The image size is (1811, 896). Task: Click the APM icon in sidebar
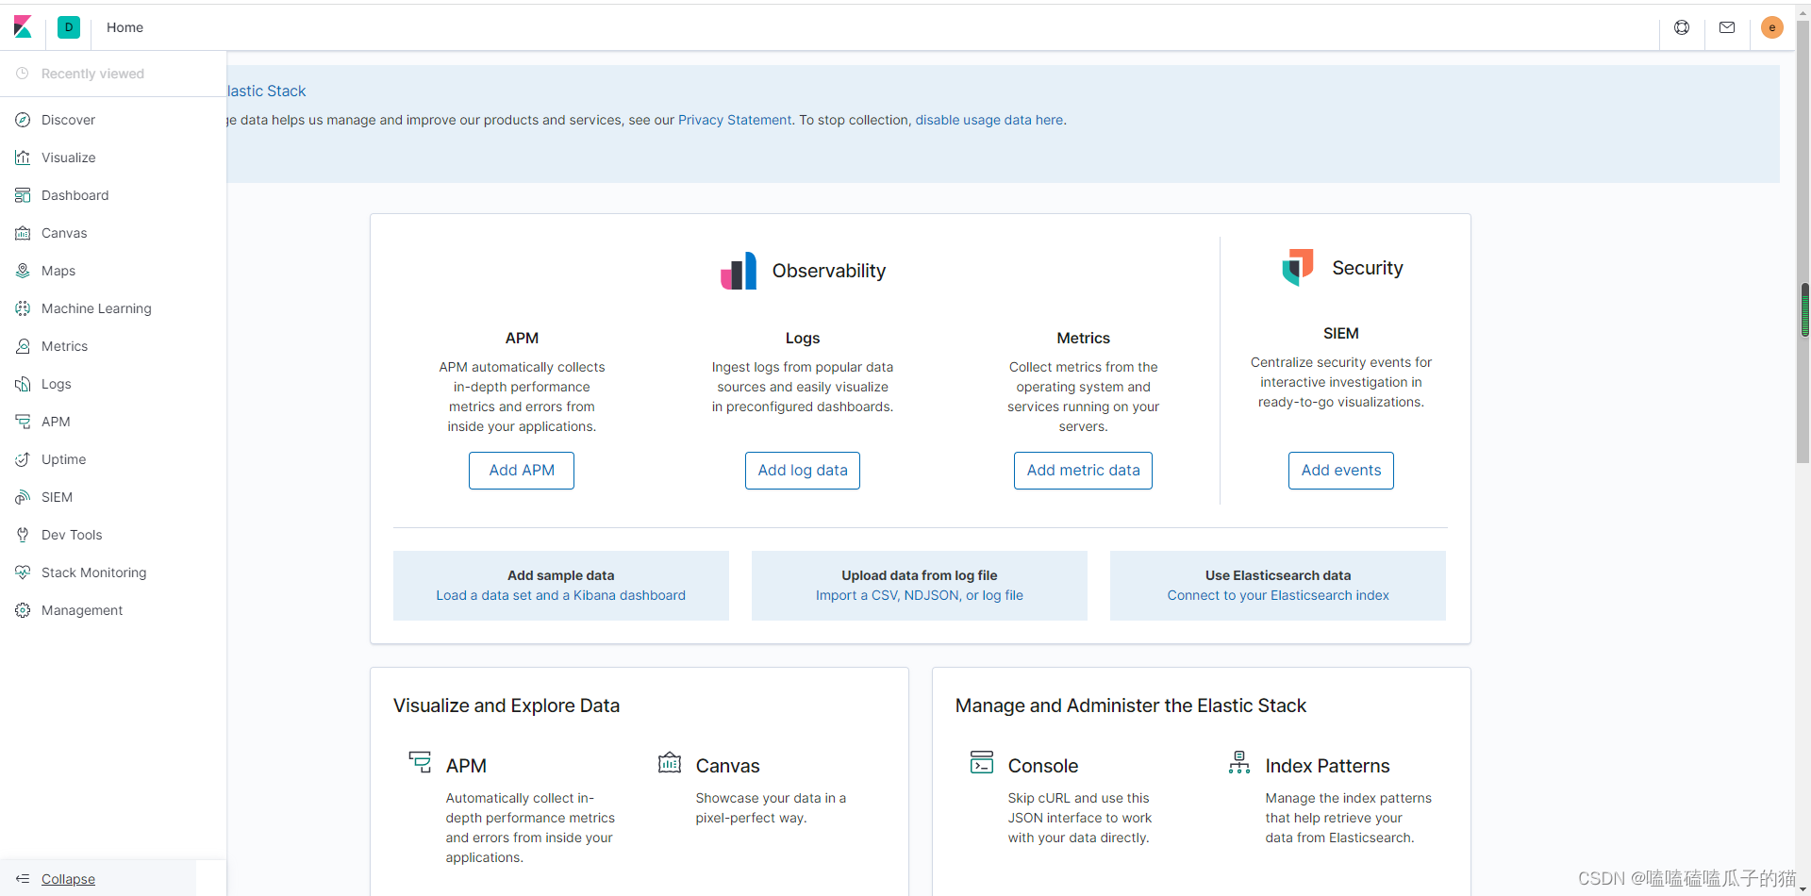pos(23,422)
